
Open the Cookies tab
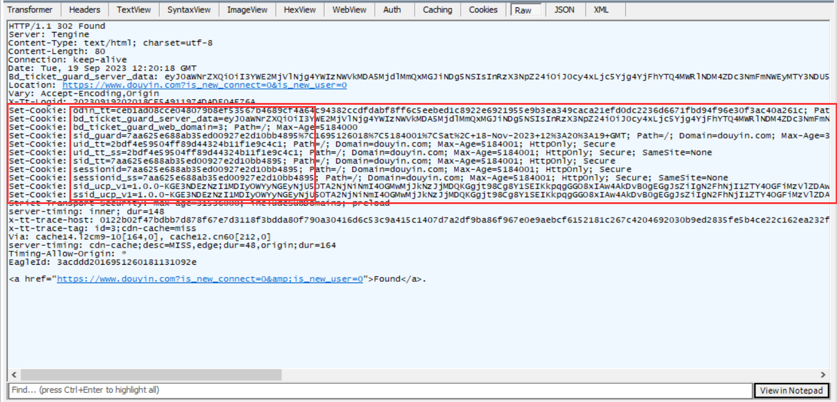point(484,10)
